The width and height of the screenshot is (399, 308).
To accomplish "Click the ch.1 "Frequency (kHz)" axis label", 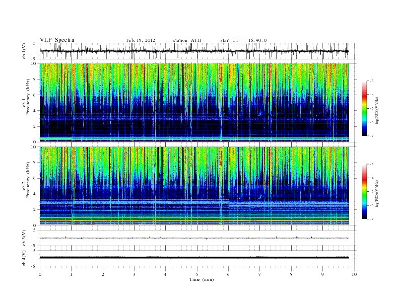I will [28, 97].
